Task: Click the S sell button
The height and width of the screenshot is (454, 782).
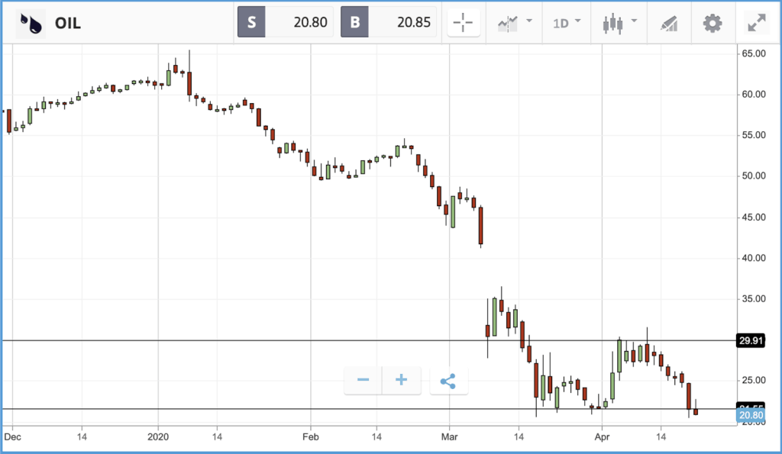Action: (x=251, y=22)
